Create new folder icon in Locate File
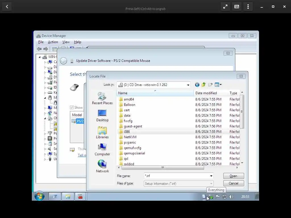The height and width of the screenshot is (218, 291). pyautogui.click(x=210, y=85)
